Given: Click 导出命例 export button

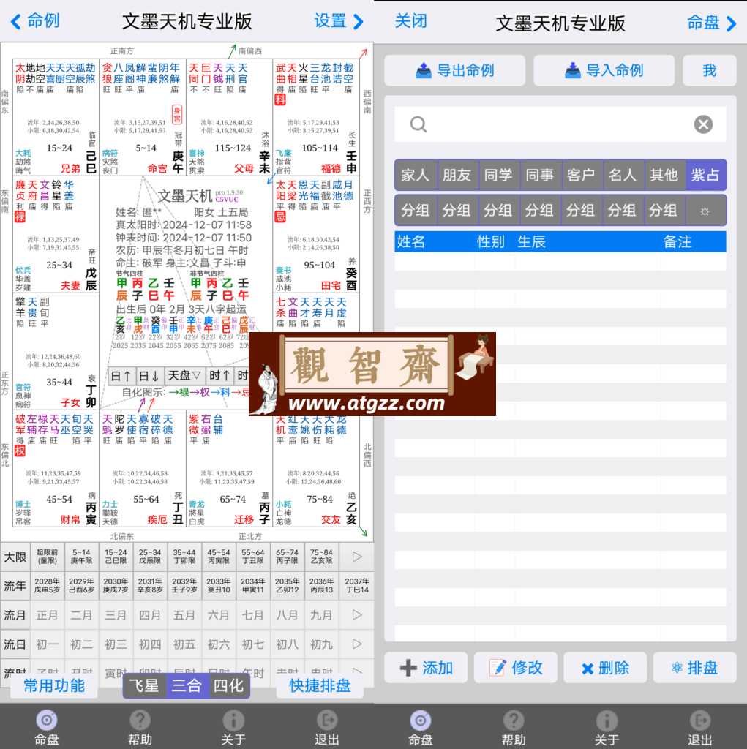Looking at the screenshot, I should [x=454, y=70].
